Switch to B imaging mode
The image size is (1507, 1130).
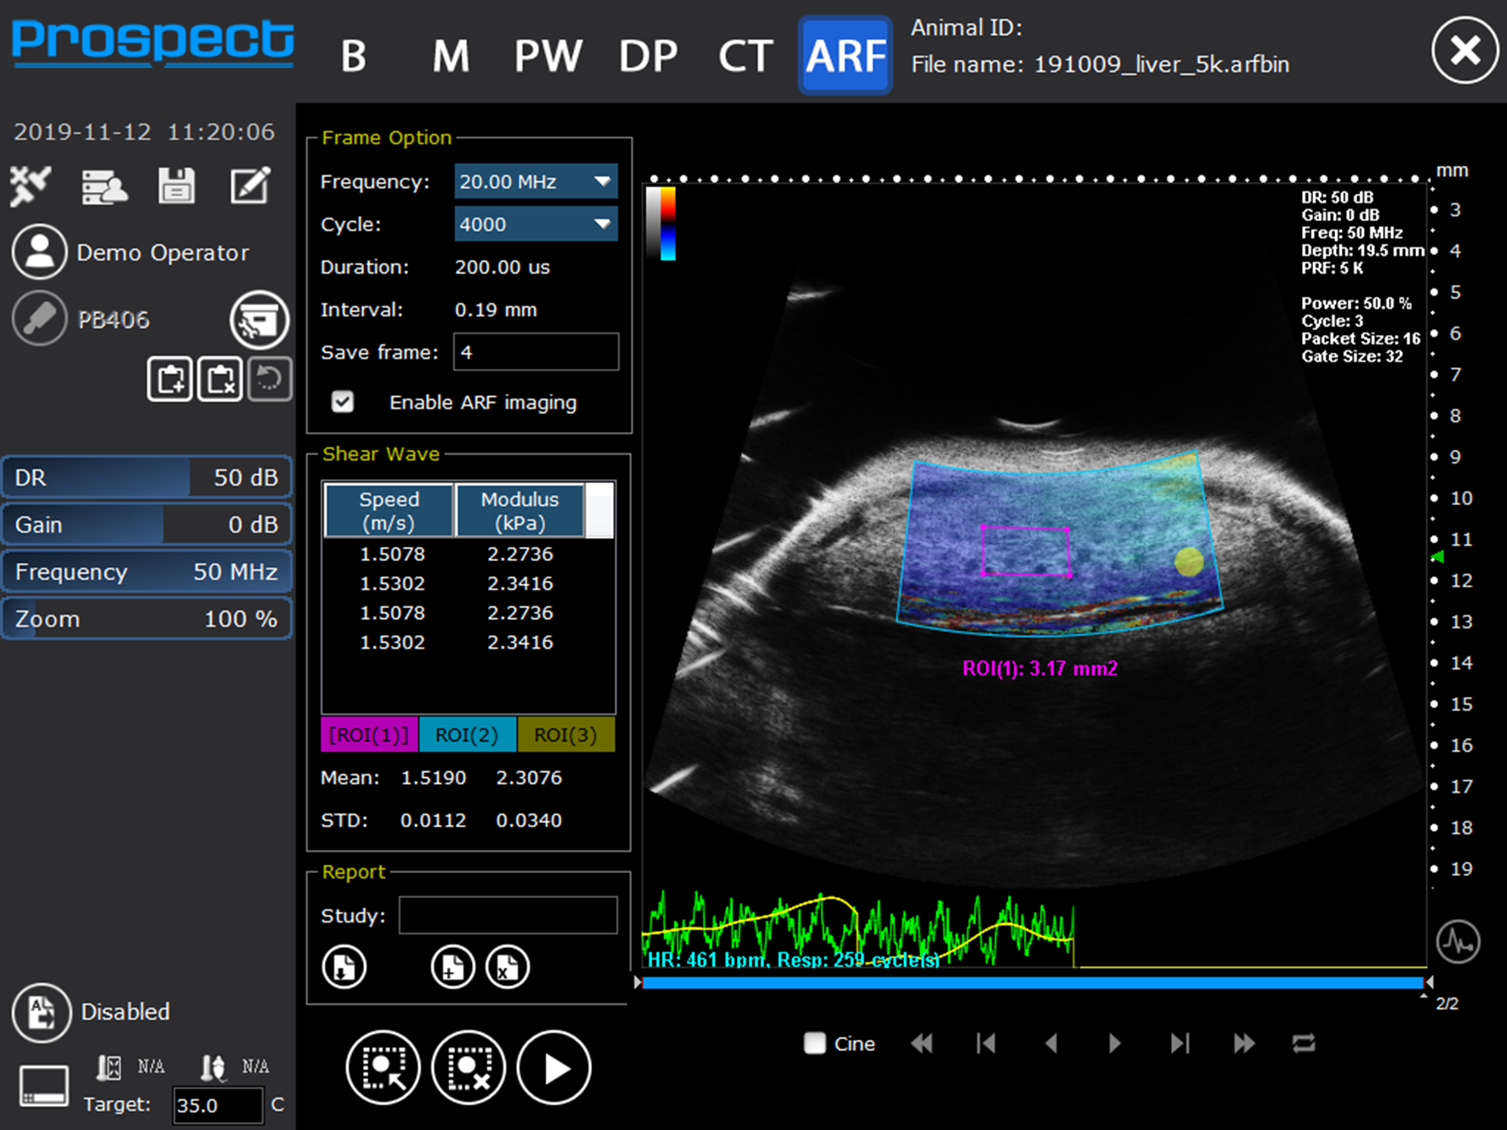(x=354, y=57)
